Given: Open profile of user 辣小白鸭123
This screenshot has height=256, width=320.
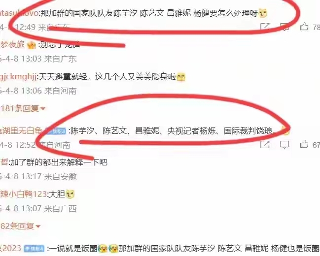Looking at the screenshot, I should (24, 194).
